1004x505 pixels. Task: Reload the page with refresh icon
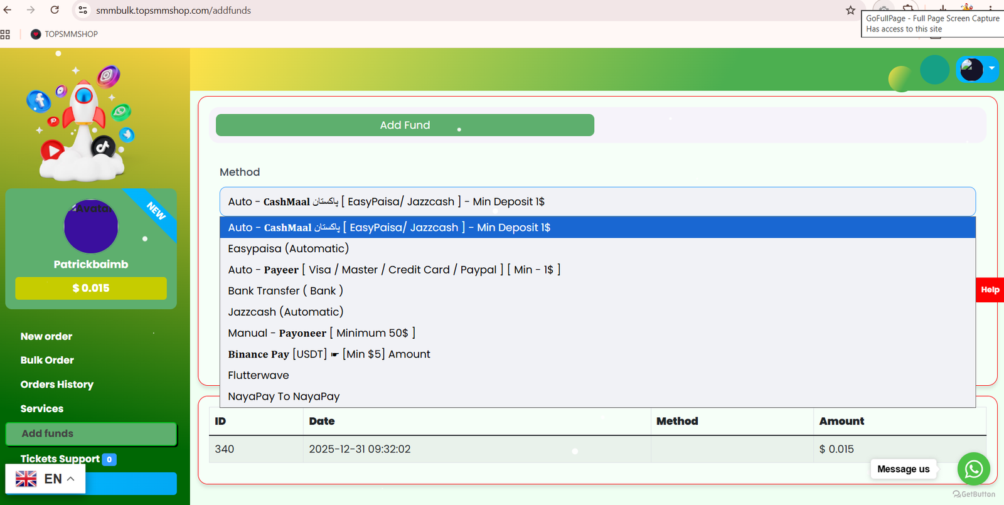pyautogui.click(x=55, y=10)
